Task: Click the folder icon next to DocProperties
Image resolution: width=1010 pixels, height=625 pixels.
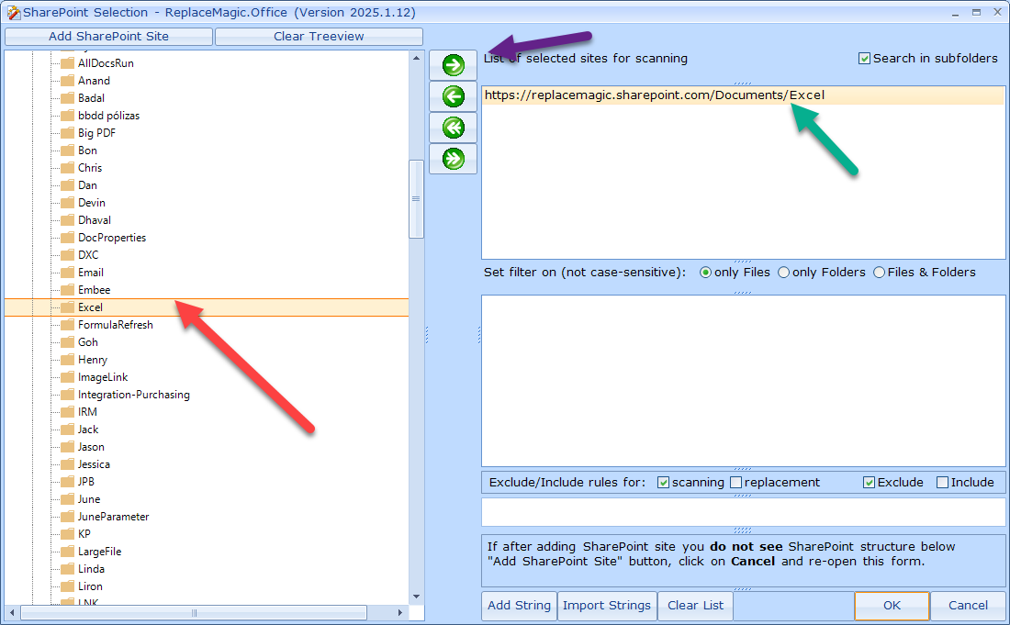Action: coord(67,238)
